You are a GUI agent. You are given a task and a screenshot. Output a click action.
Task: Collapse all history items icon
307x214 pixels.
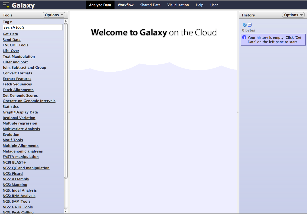pyautogui.click(x=250, y=25)
